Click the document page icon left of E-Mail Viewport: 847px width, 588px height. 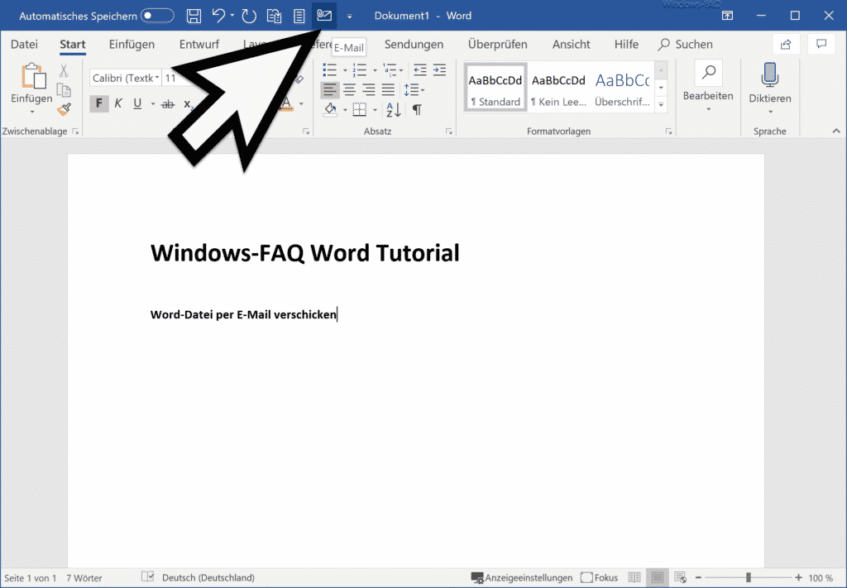299,16
